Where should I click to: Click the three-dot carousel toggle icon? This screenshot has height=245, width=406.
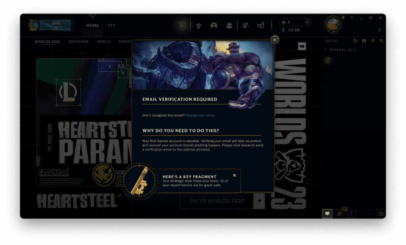pos(302,46)
